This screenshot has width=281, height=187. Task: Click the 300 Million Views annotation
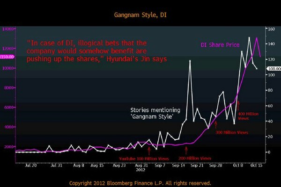point(232,132)
